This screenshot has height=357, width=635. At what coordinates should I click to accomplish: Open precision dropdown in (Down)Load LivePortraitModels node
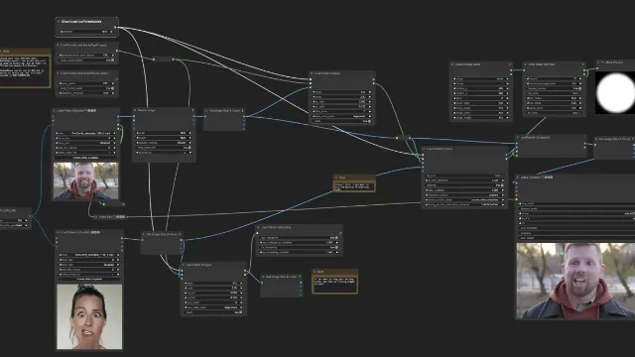coord(86,31)
